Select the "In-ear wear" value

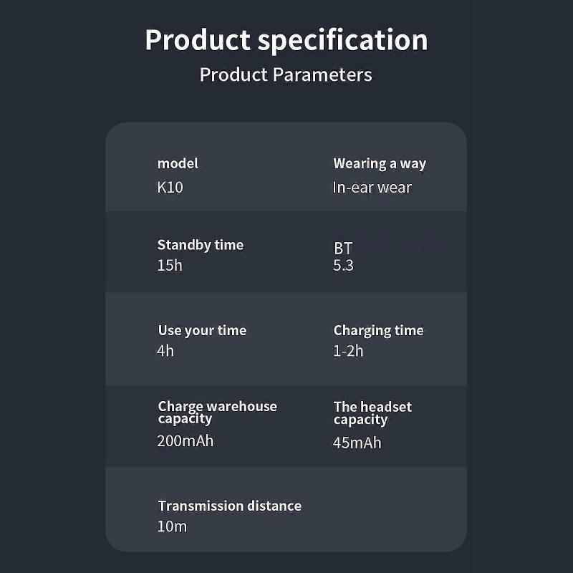[x=372, y=188]
